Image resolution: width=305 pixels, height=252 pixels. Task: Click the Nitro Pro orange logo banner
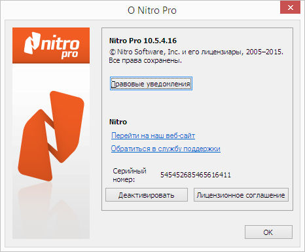coord(51,45)
